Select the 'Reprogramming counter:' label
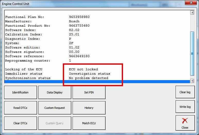The height and width of the screenshot is (135, 199). [x=28, y=61]
